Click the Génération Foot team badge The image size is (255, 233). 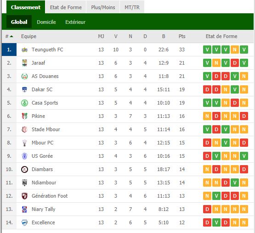coord(24,196)
